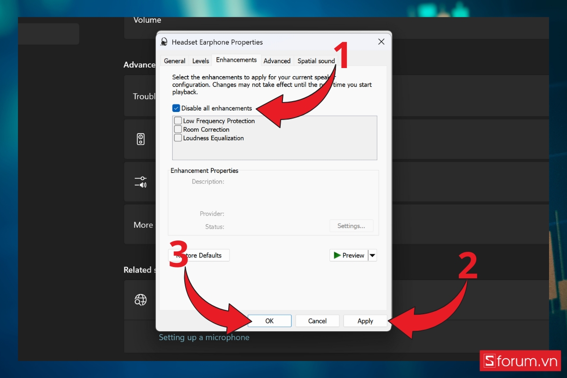Uncheck Disable all enhancements checkbox

click(x=176, y=108)
